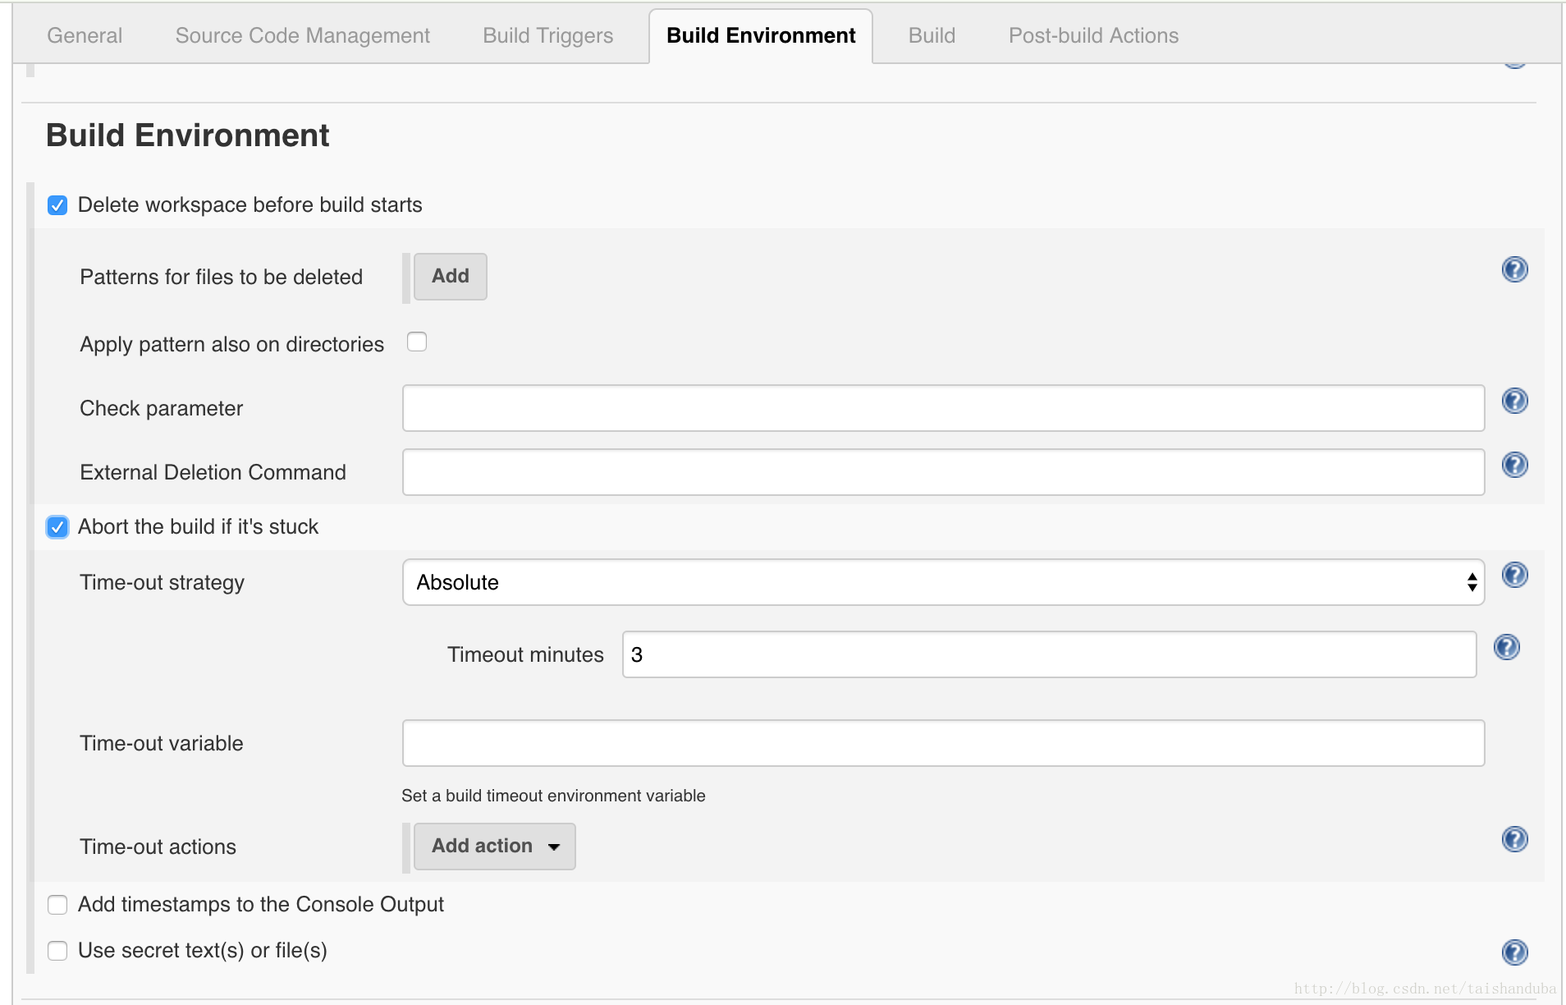Show help for Timeout minutes field
This screenshot has height=1005, width=1566.
1506,647
